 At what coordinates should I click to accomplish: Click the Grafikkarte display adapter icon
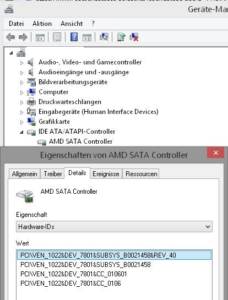[x=31, y=122]
